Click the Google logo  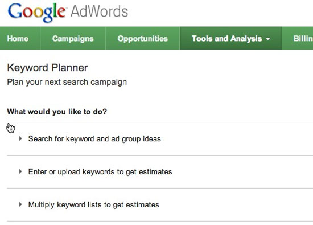(x=36, y=12)
